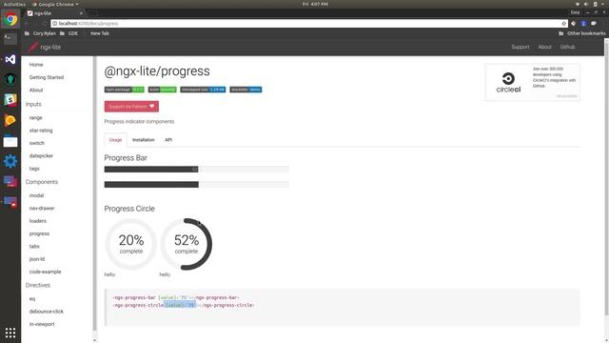Open the Chrome profile button labeled Cory
Screen dimensions: 609x343
pyautogui.click(x=575, y=12)
